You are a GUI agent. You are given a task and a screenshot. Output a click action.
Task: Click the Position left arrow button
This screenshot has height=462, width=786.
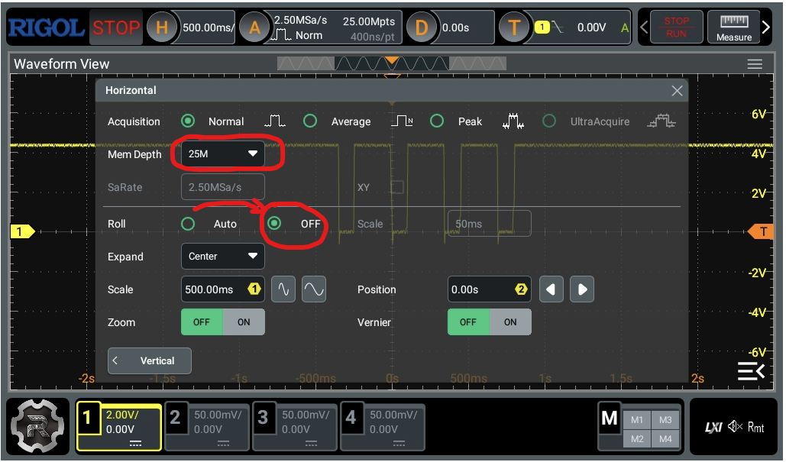(551, 289)
